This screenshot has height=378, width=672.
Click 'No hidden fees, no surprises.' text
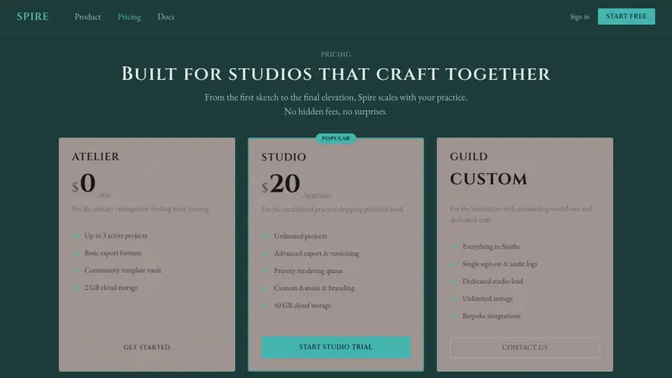pos(335,112)
